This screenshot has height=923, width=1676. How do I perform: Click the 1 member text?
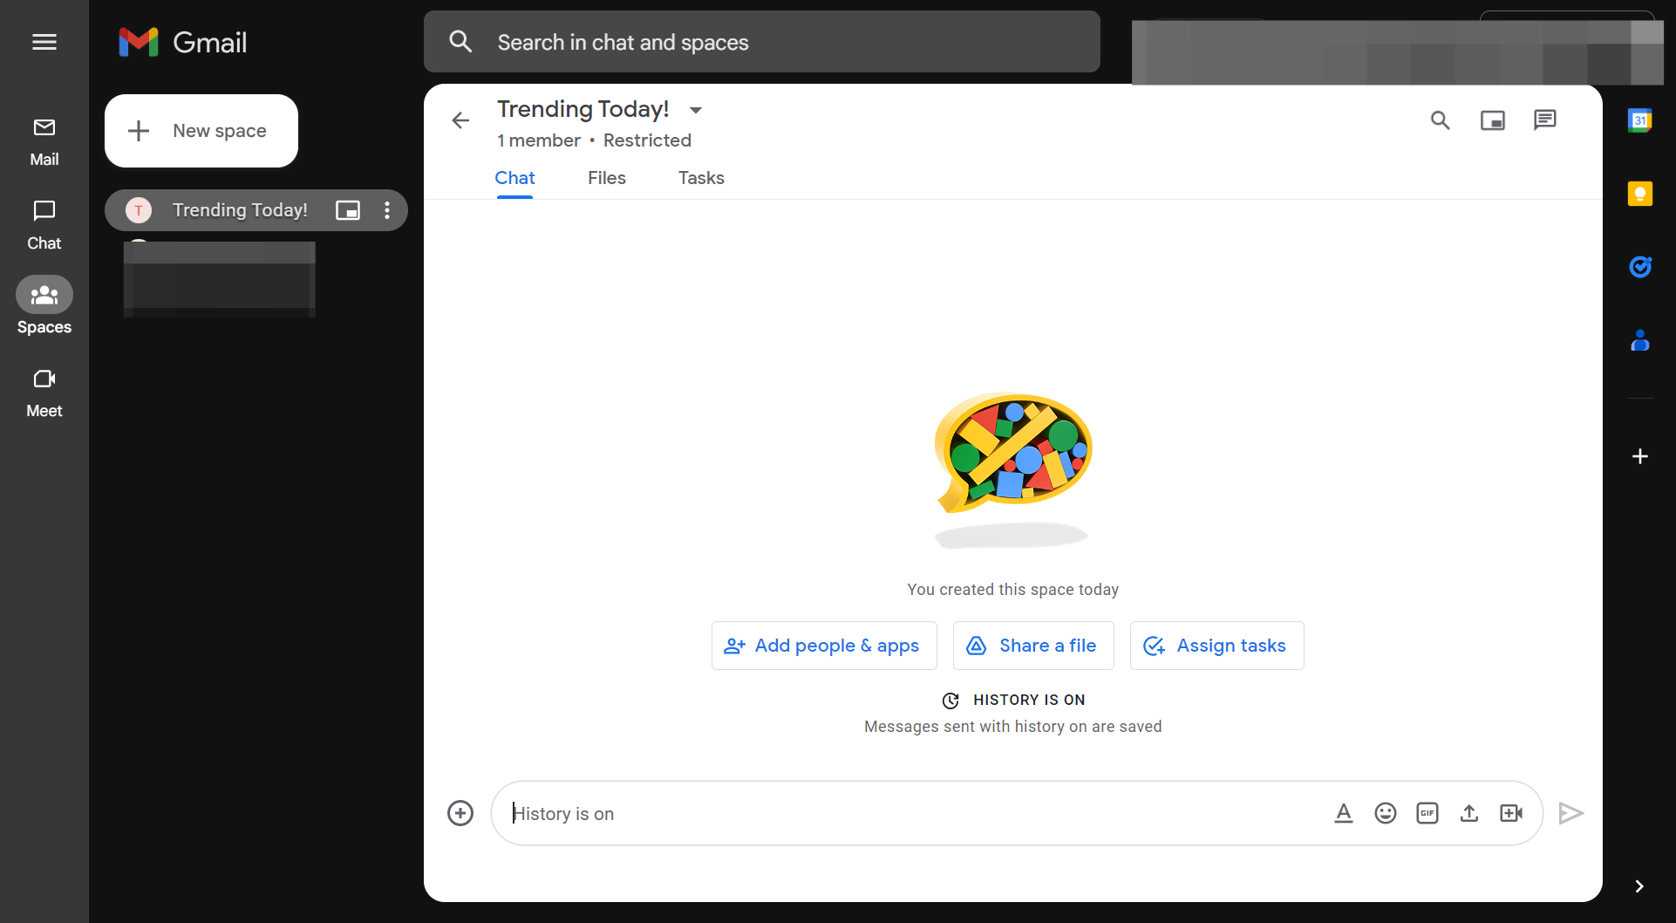[539, 140]
